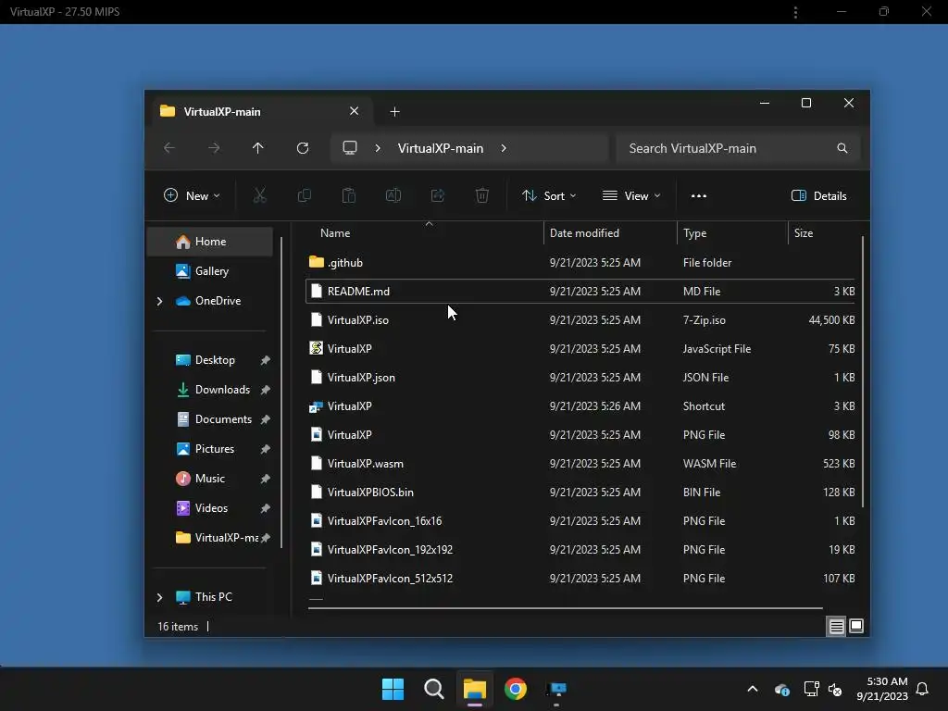Open File Explorer from the taskbar
This screenshot has width=948, height=711.
point(475,689)
